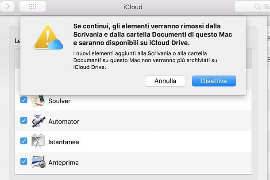Click the Soulver app icon
Viewport: 270px width, 180px height.
38,101
